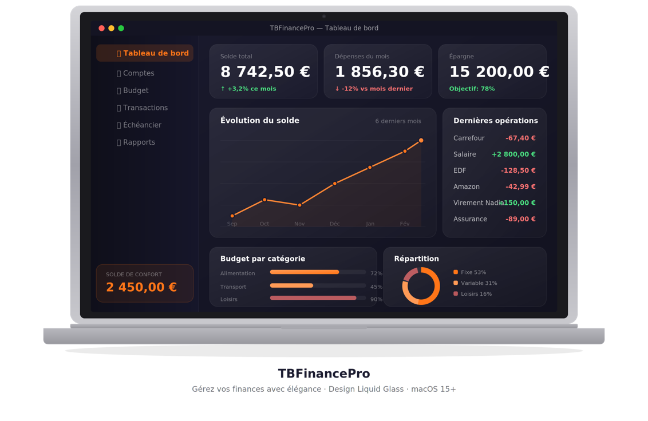Select the Solde total card
The height and width of the screenshot is (421, 648).
[x=263, y=72]
